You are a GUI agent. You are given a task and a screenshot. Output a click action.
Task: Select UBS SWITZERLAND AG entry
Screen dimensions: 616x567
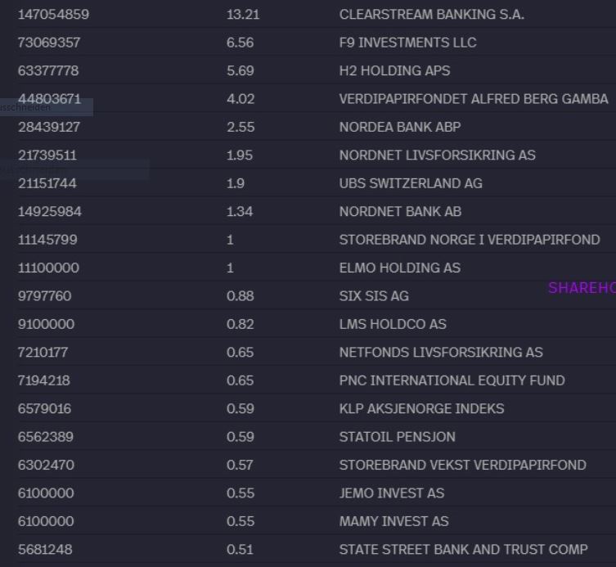(411, 183)
